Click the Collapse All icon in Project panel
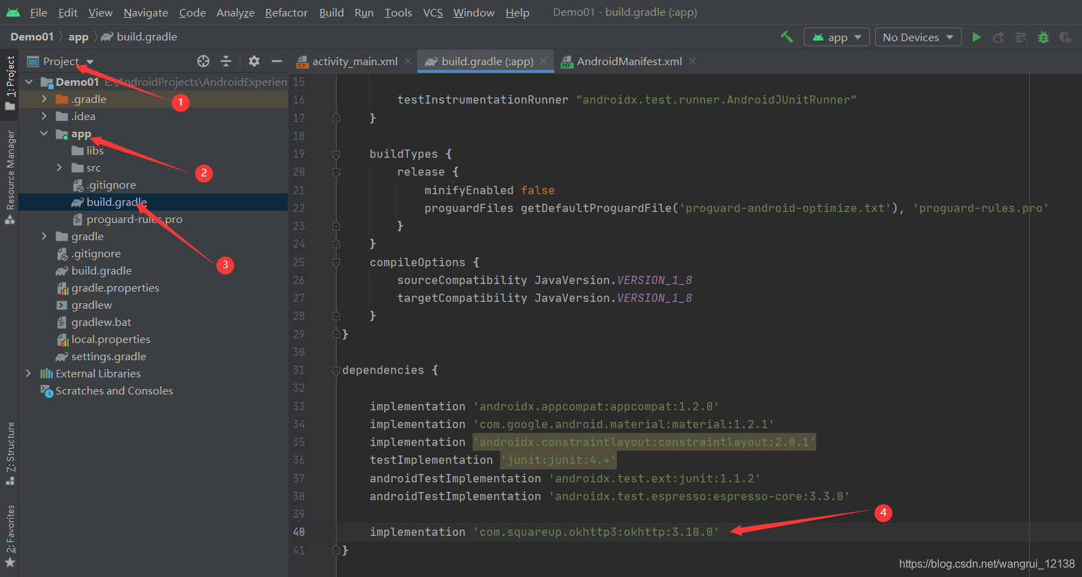This screenshot has height=577, width=1082. coord(226,61)
